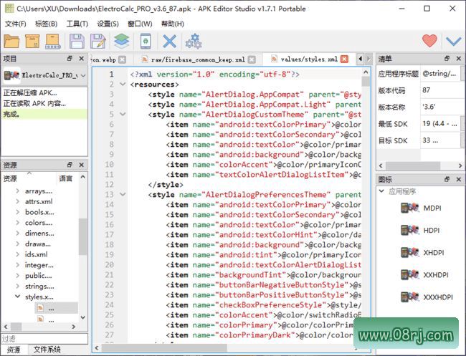466x356 pixels.
Task: Click the Install APK phone icon
Action: click(146, 42)
